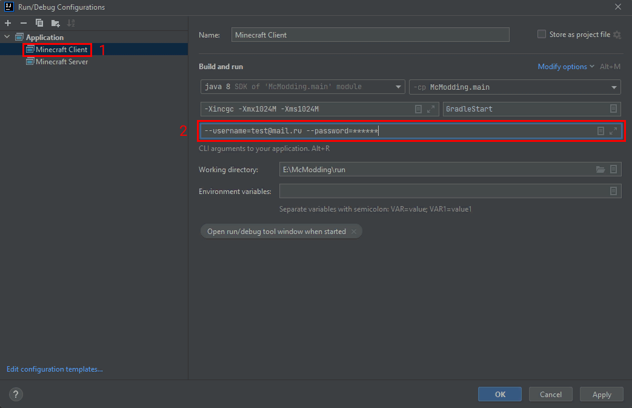
Task: Collapse the Application tree node
Action: [x=8, y=38]
